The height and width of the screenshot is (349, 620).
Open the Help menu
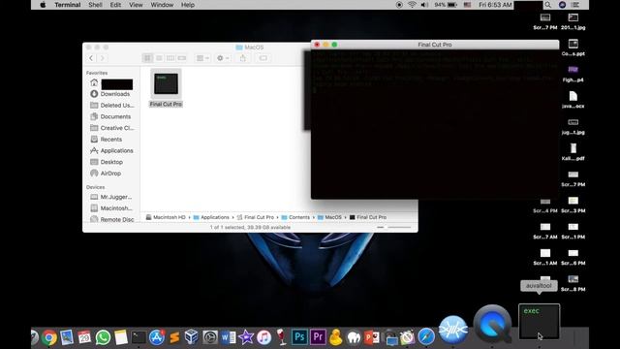[x=187, y=5]
